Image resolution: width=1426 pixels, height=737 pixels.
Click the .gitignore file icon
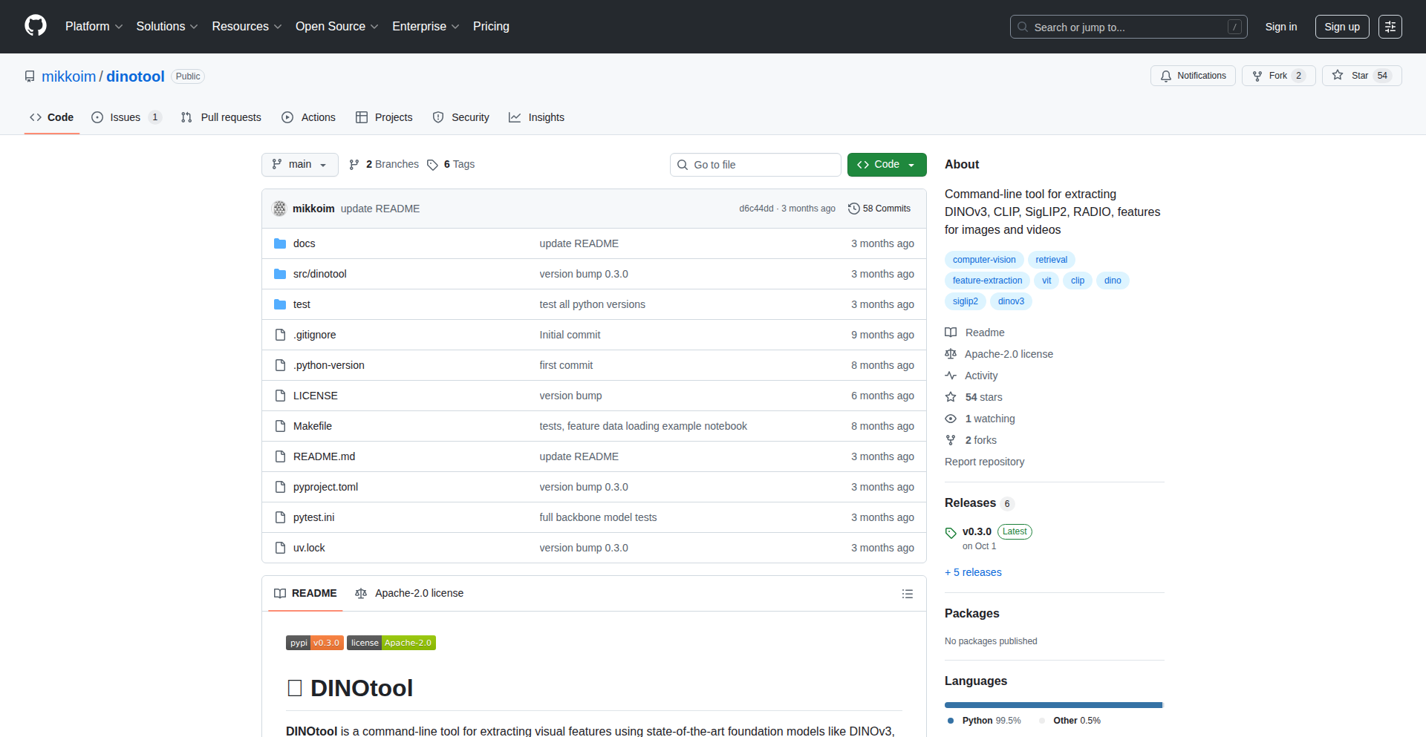[280, 335]
